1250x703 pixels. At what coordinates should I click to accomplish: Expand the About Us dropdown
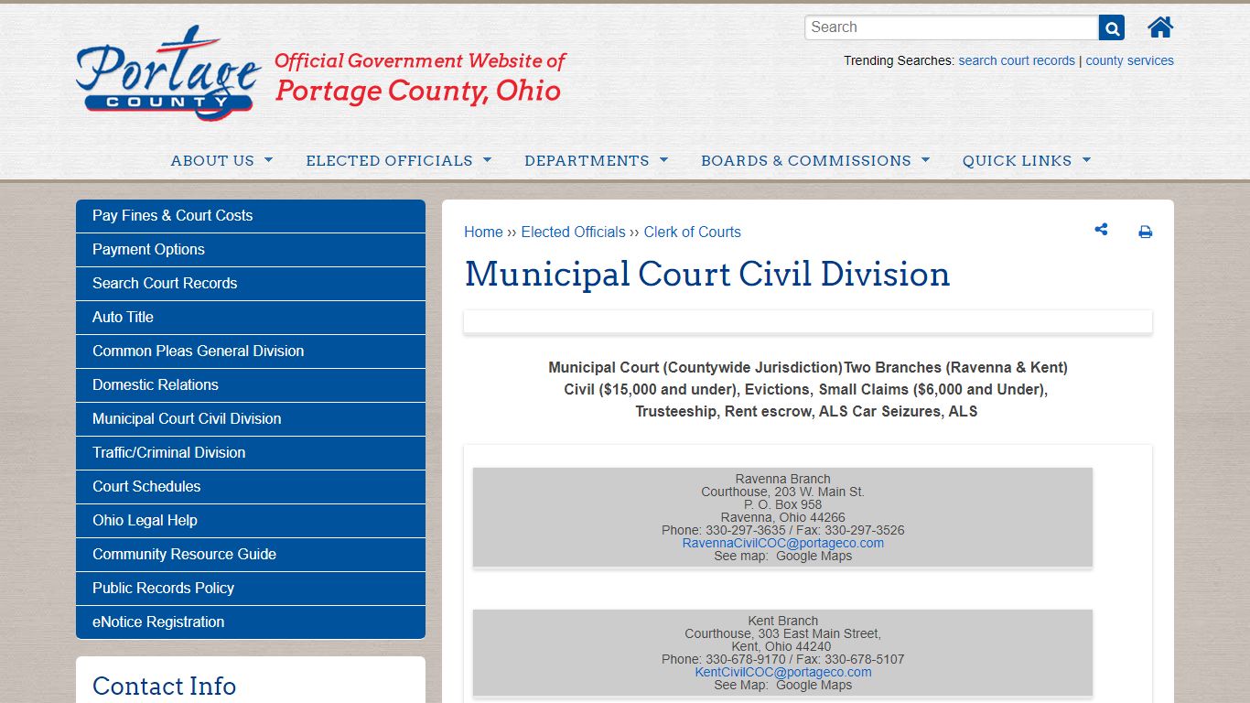coord(222,160)
